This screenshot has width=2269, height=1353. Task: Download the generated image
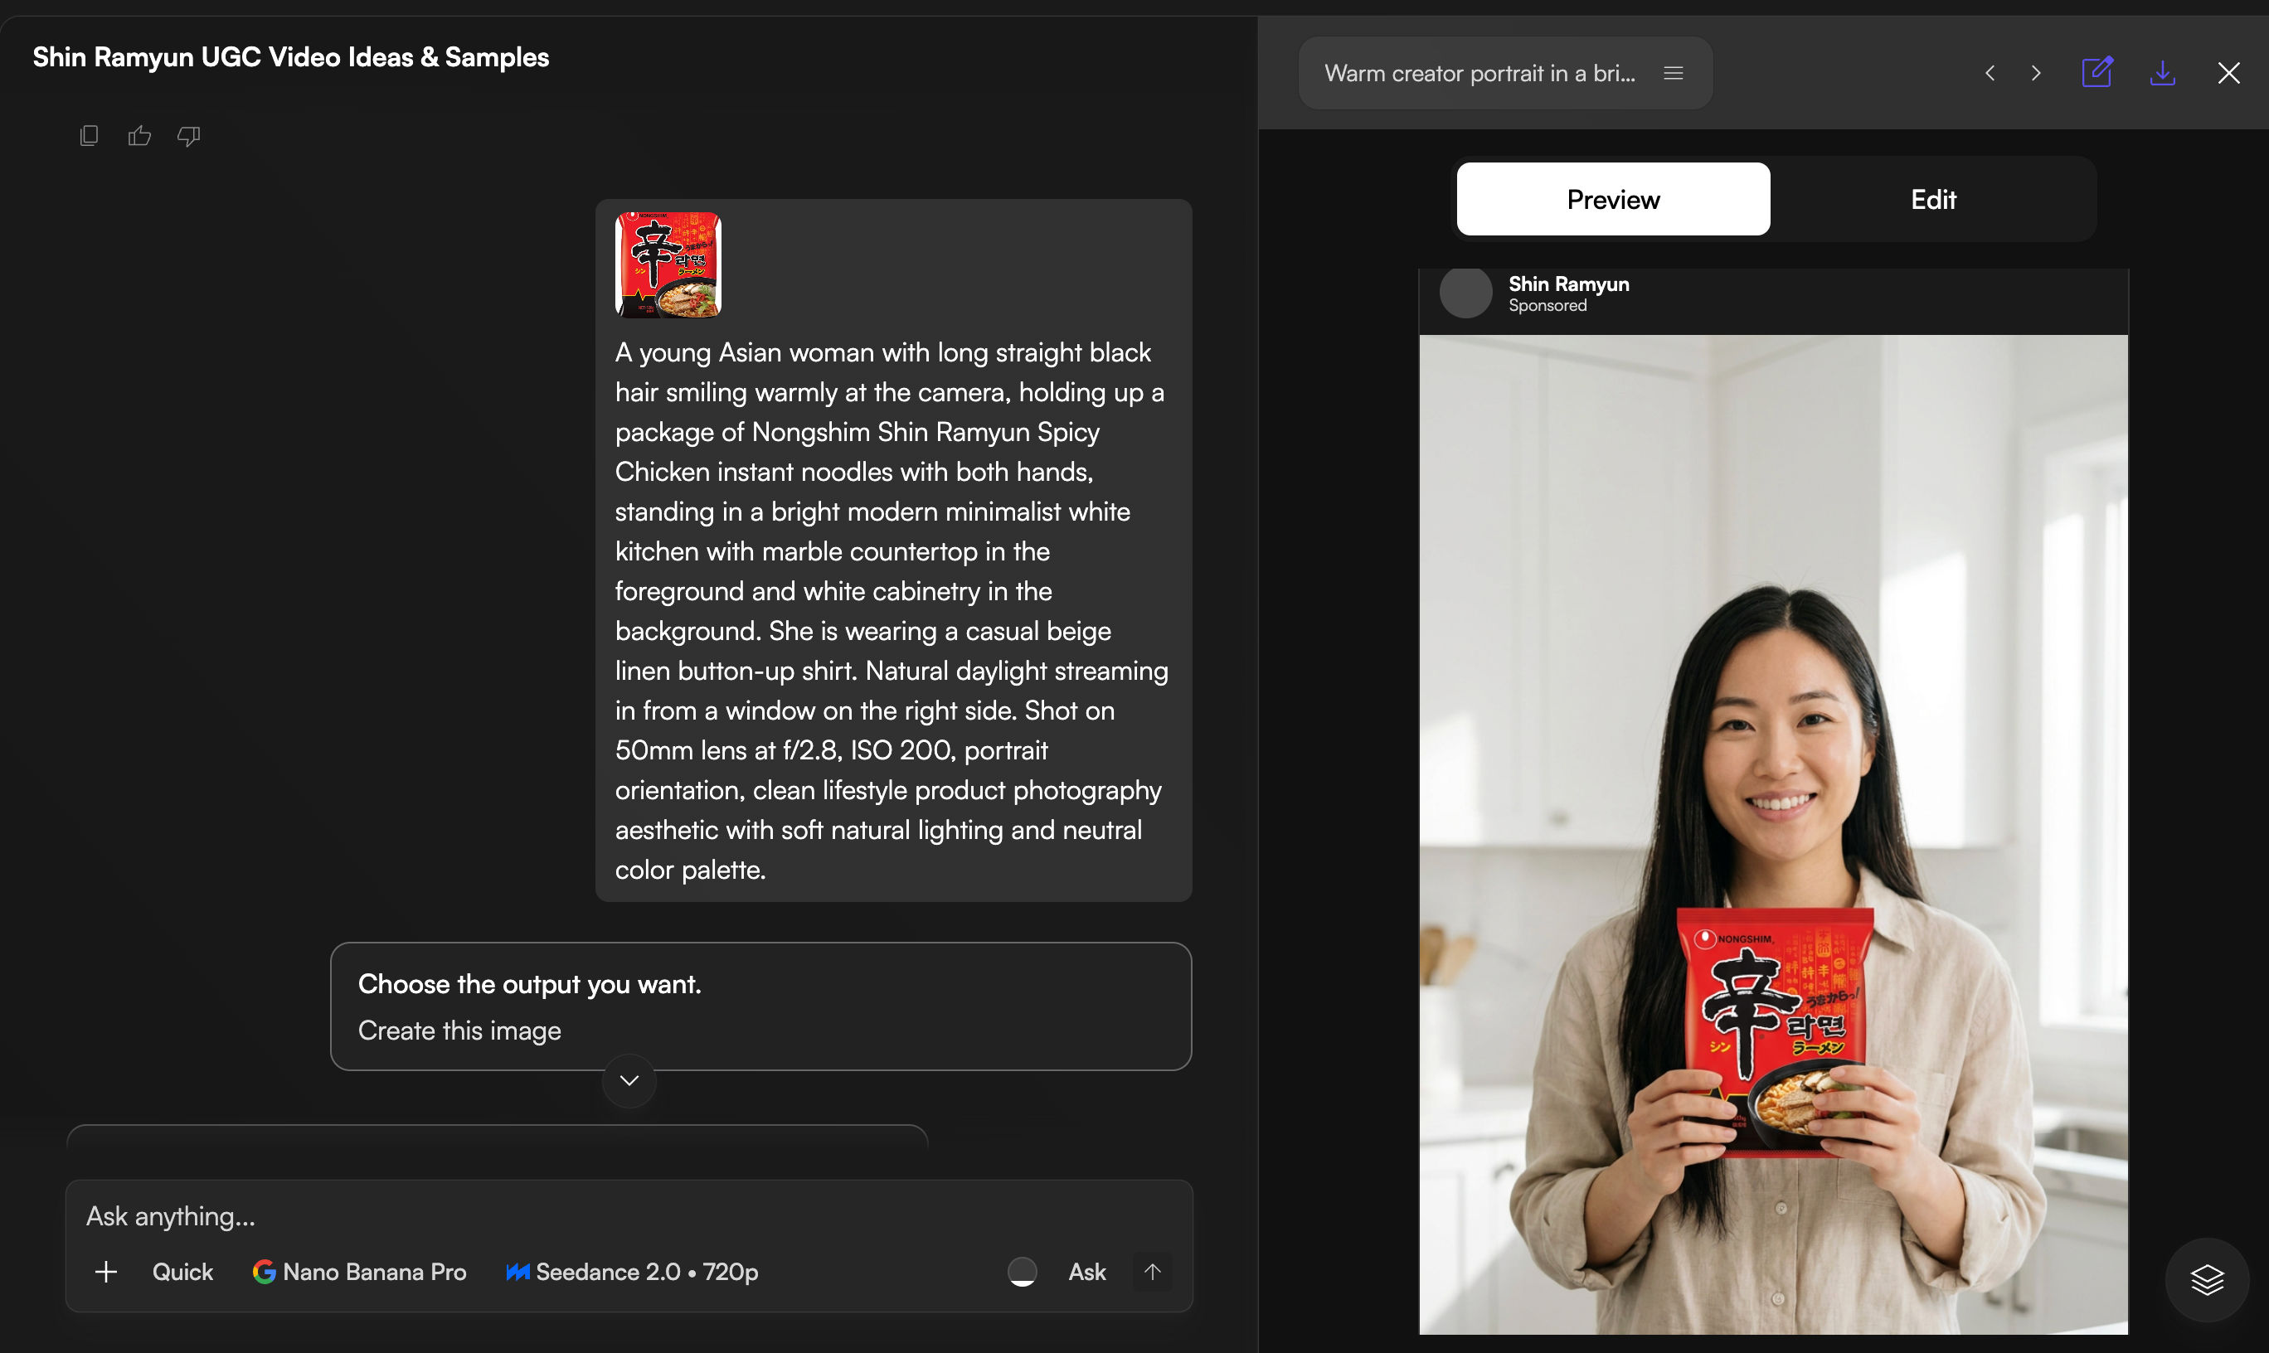click(x=2162, y=73)
